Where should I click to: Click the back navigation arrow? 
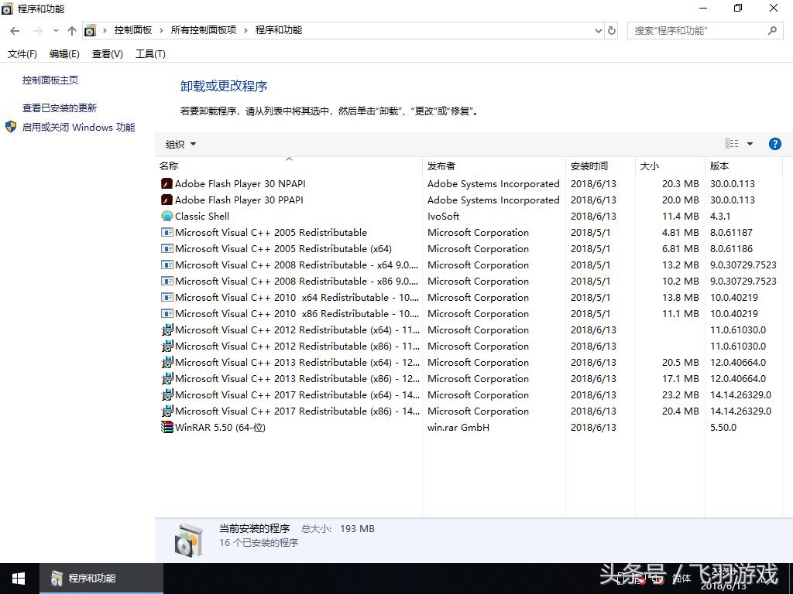click(x=15, y=31)
